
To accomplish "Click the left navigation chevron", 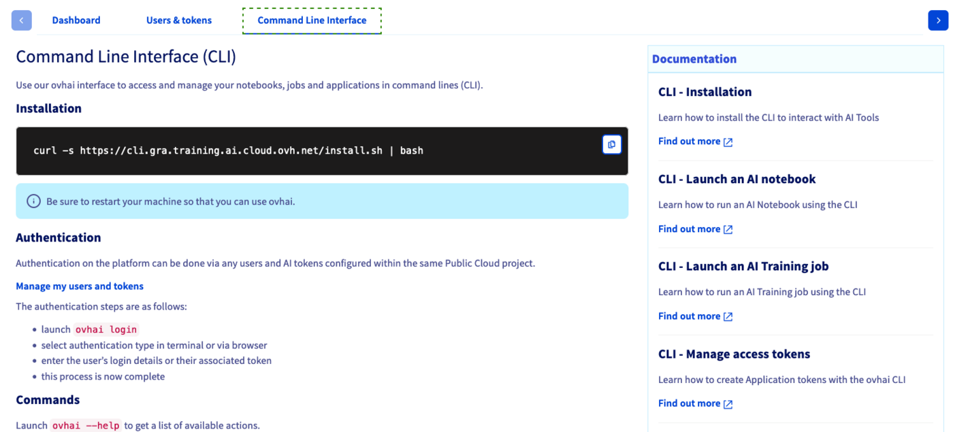I will 21,20.
